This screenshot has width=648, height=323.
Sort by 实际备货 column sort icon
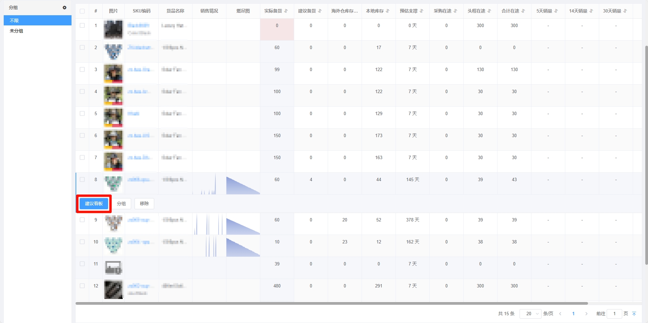[286, 11]
